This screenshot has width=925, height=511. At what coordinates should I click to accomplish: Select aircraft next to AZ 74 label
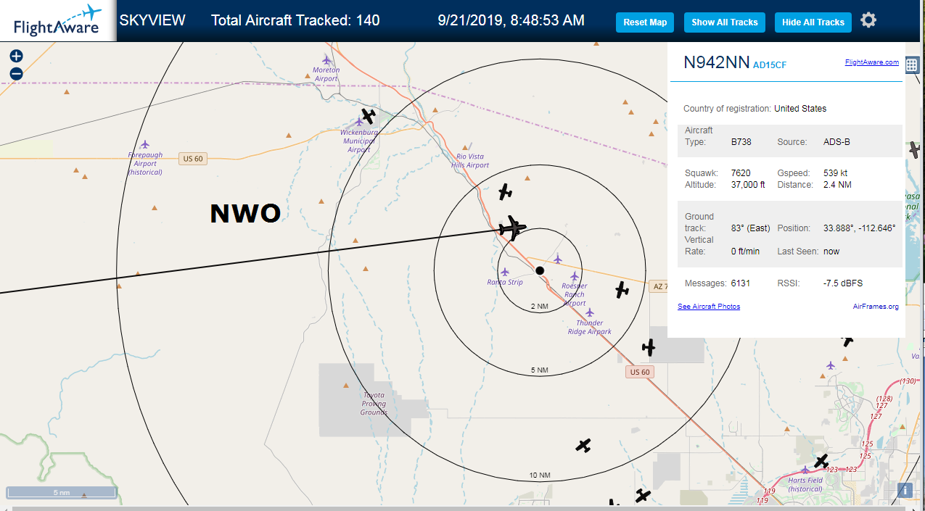click(x=622, y=290)
